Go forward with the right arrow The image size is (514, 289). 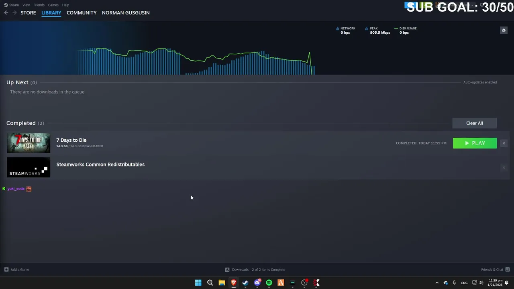click(14, 13)
